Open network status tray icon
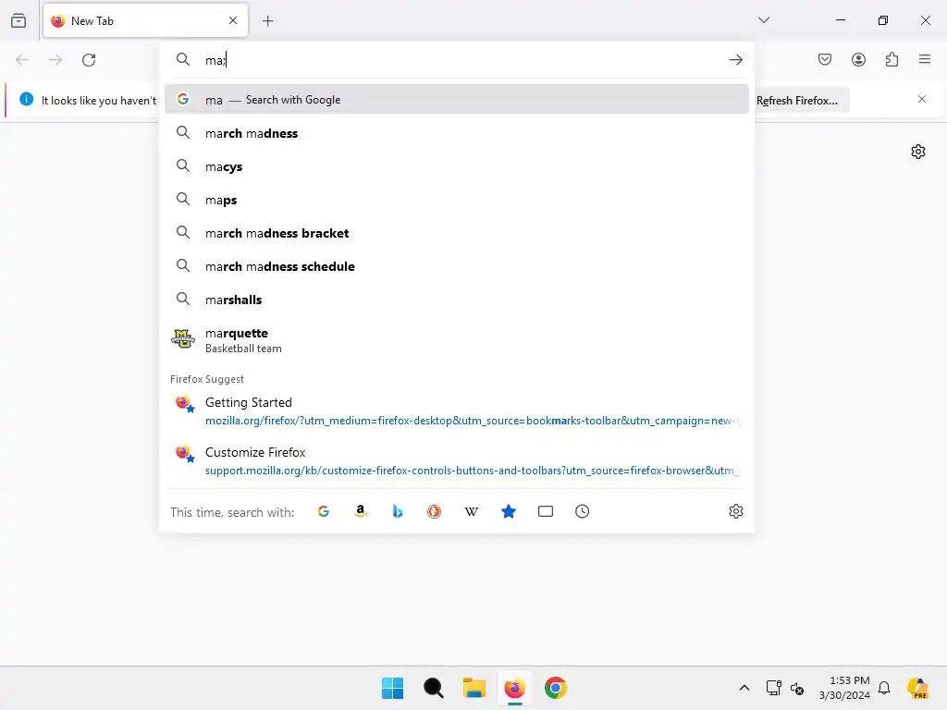Screen dimensions: 947x710 coord(774,688)
